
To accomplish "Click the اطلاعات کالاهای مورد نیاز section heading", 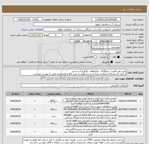I will click(x=129, y=79).
